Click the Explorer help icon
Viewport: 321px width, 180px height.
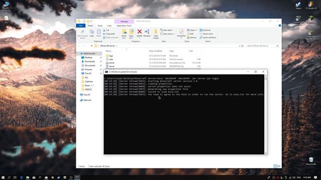280,25
